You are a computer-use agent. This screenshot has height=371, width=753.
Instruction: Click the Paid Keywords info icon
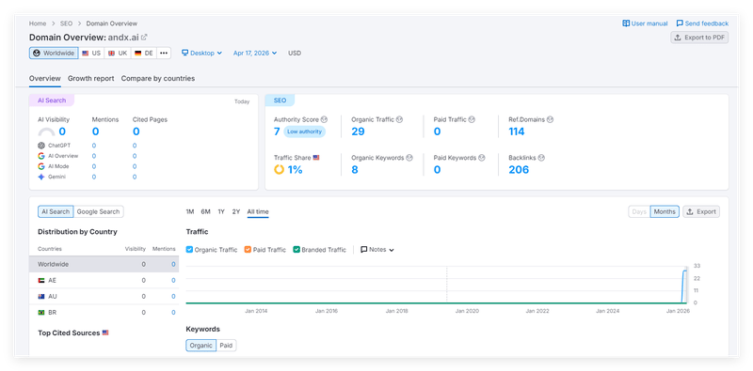[x=482, y=158]
